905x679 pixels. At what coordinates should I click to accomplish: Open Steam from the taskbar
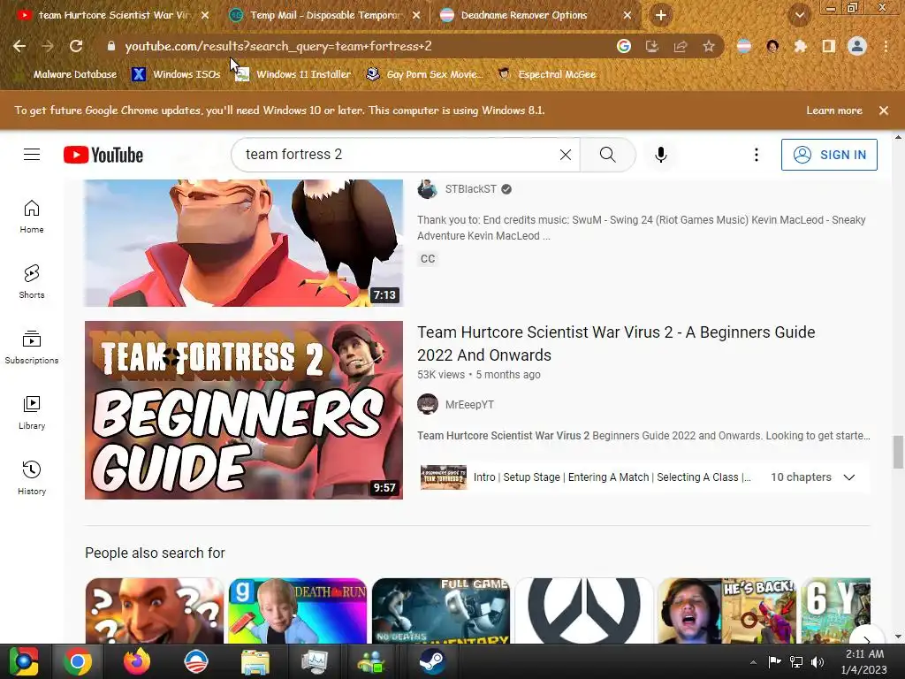pos(431,661)
